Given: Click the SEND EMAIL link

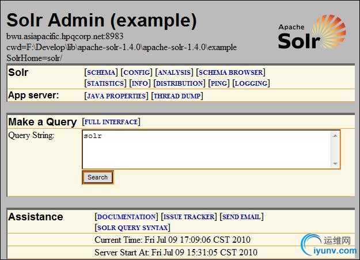Looking at the screenshot, I should coord(241,217).
